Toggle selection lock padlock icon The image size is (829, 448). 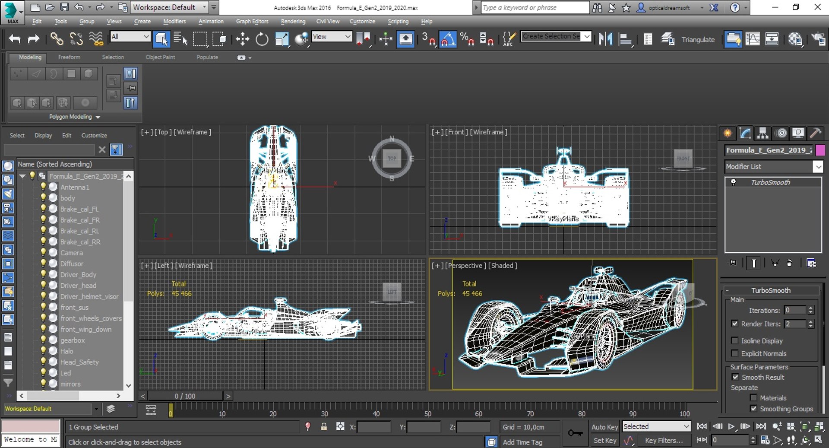(324, 427)
